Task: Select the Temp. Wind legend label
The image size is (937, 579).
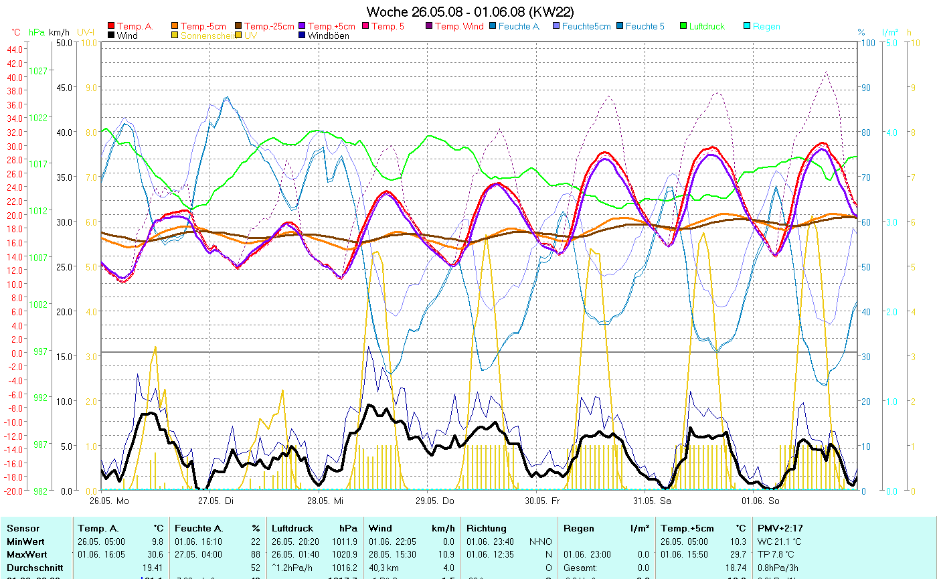Action: tap(458, 27)
